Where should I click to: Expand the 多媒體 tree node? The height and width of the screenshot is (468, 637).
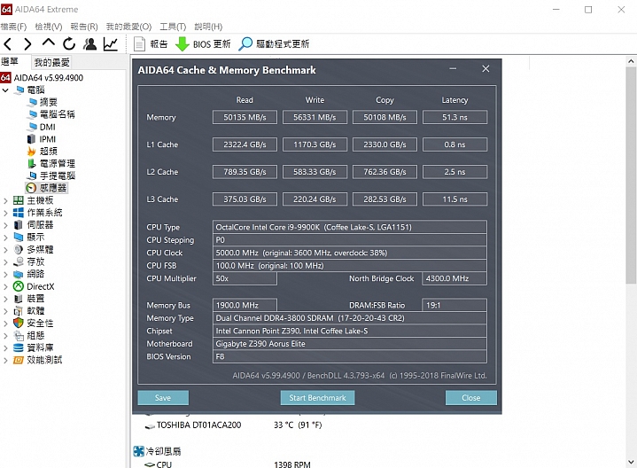coord(5,249)
